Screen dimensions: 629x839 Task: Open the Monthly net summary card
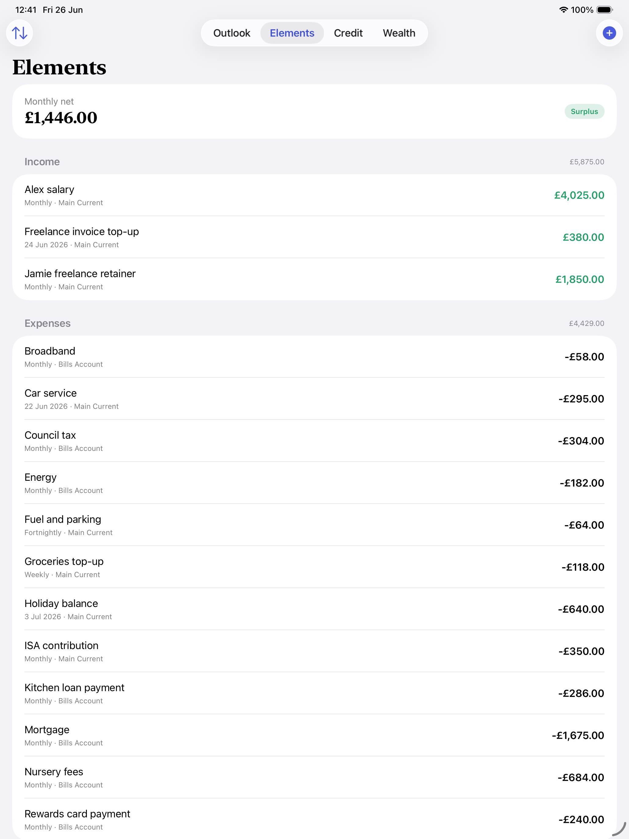point(314,112)
